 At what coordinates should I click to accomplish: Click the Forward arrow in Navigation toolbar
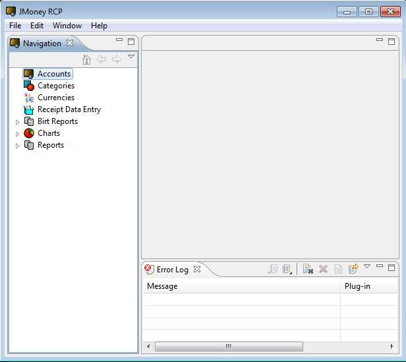click(x=117, y=59)
